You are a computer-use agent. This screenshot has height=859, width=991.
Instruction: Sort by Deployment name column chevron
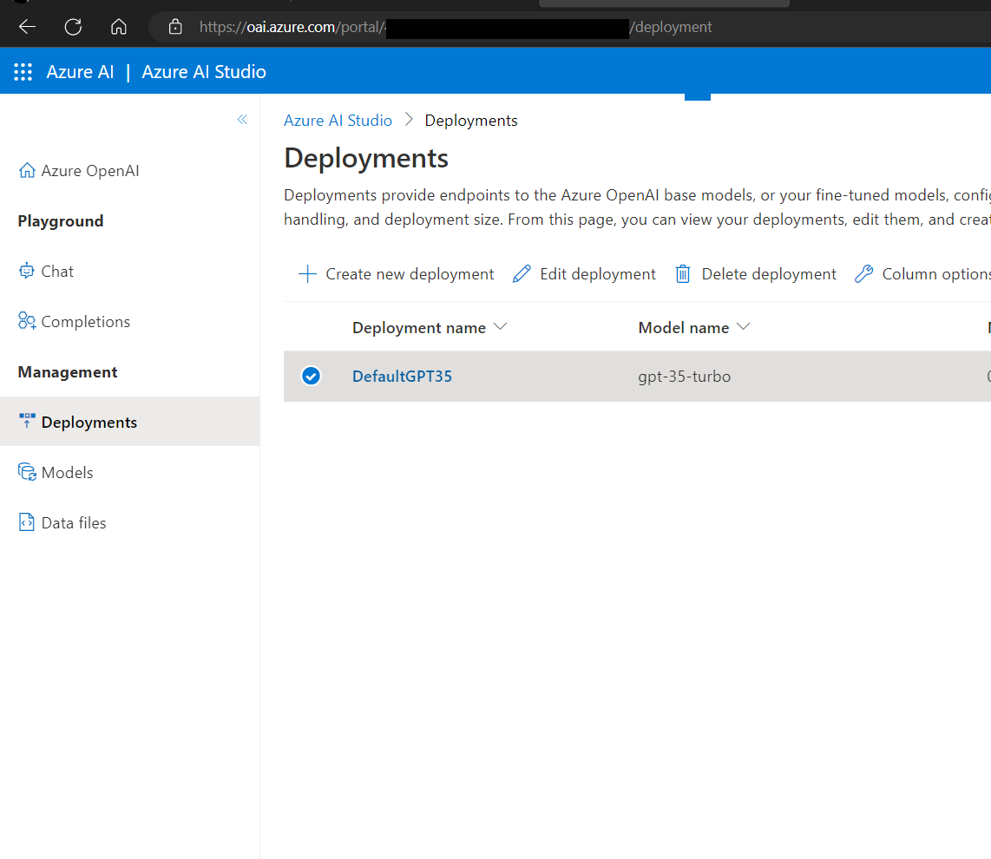click(500, 327)
